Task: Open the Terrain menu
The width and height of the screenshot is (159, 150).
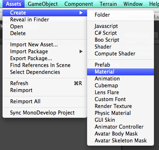Action: coord(108,4)
